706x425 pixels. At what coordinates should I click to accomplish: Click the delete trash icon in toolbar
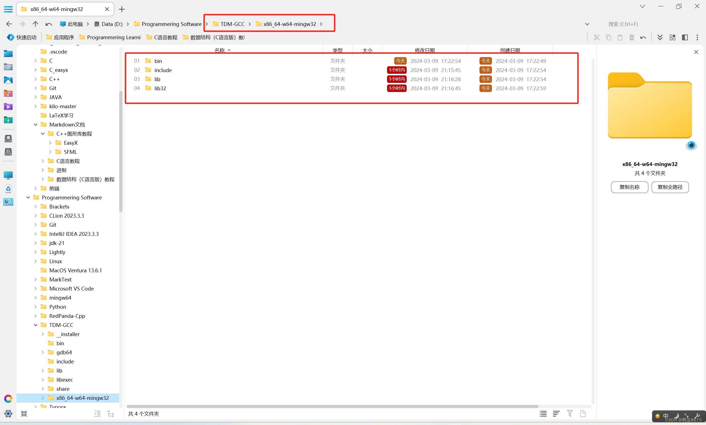[632, 38]
